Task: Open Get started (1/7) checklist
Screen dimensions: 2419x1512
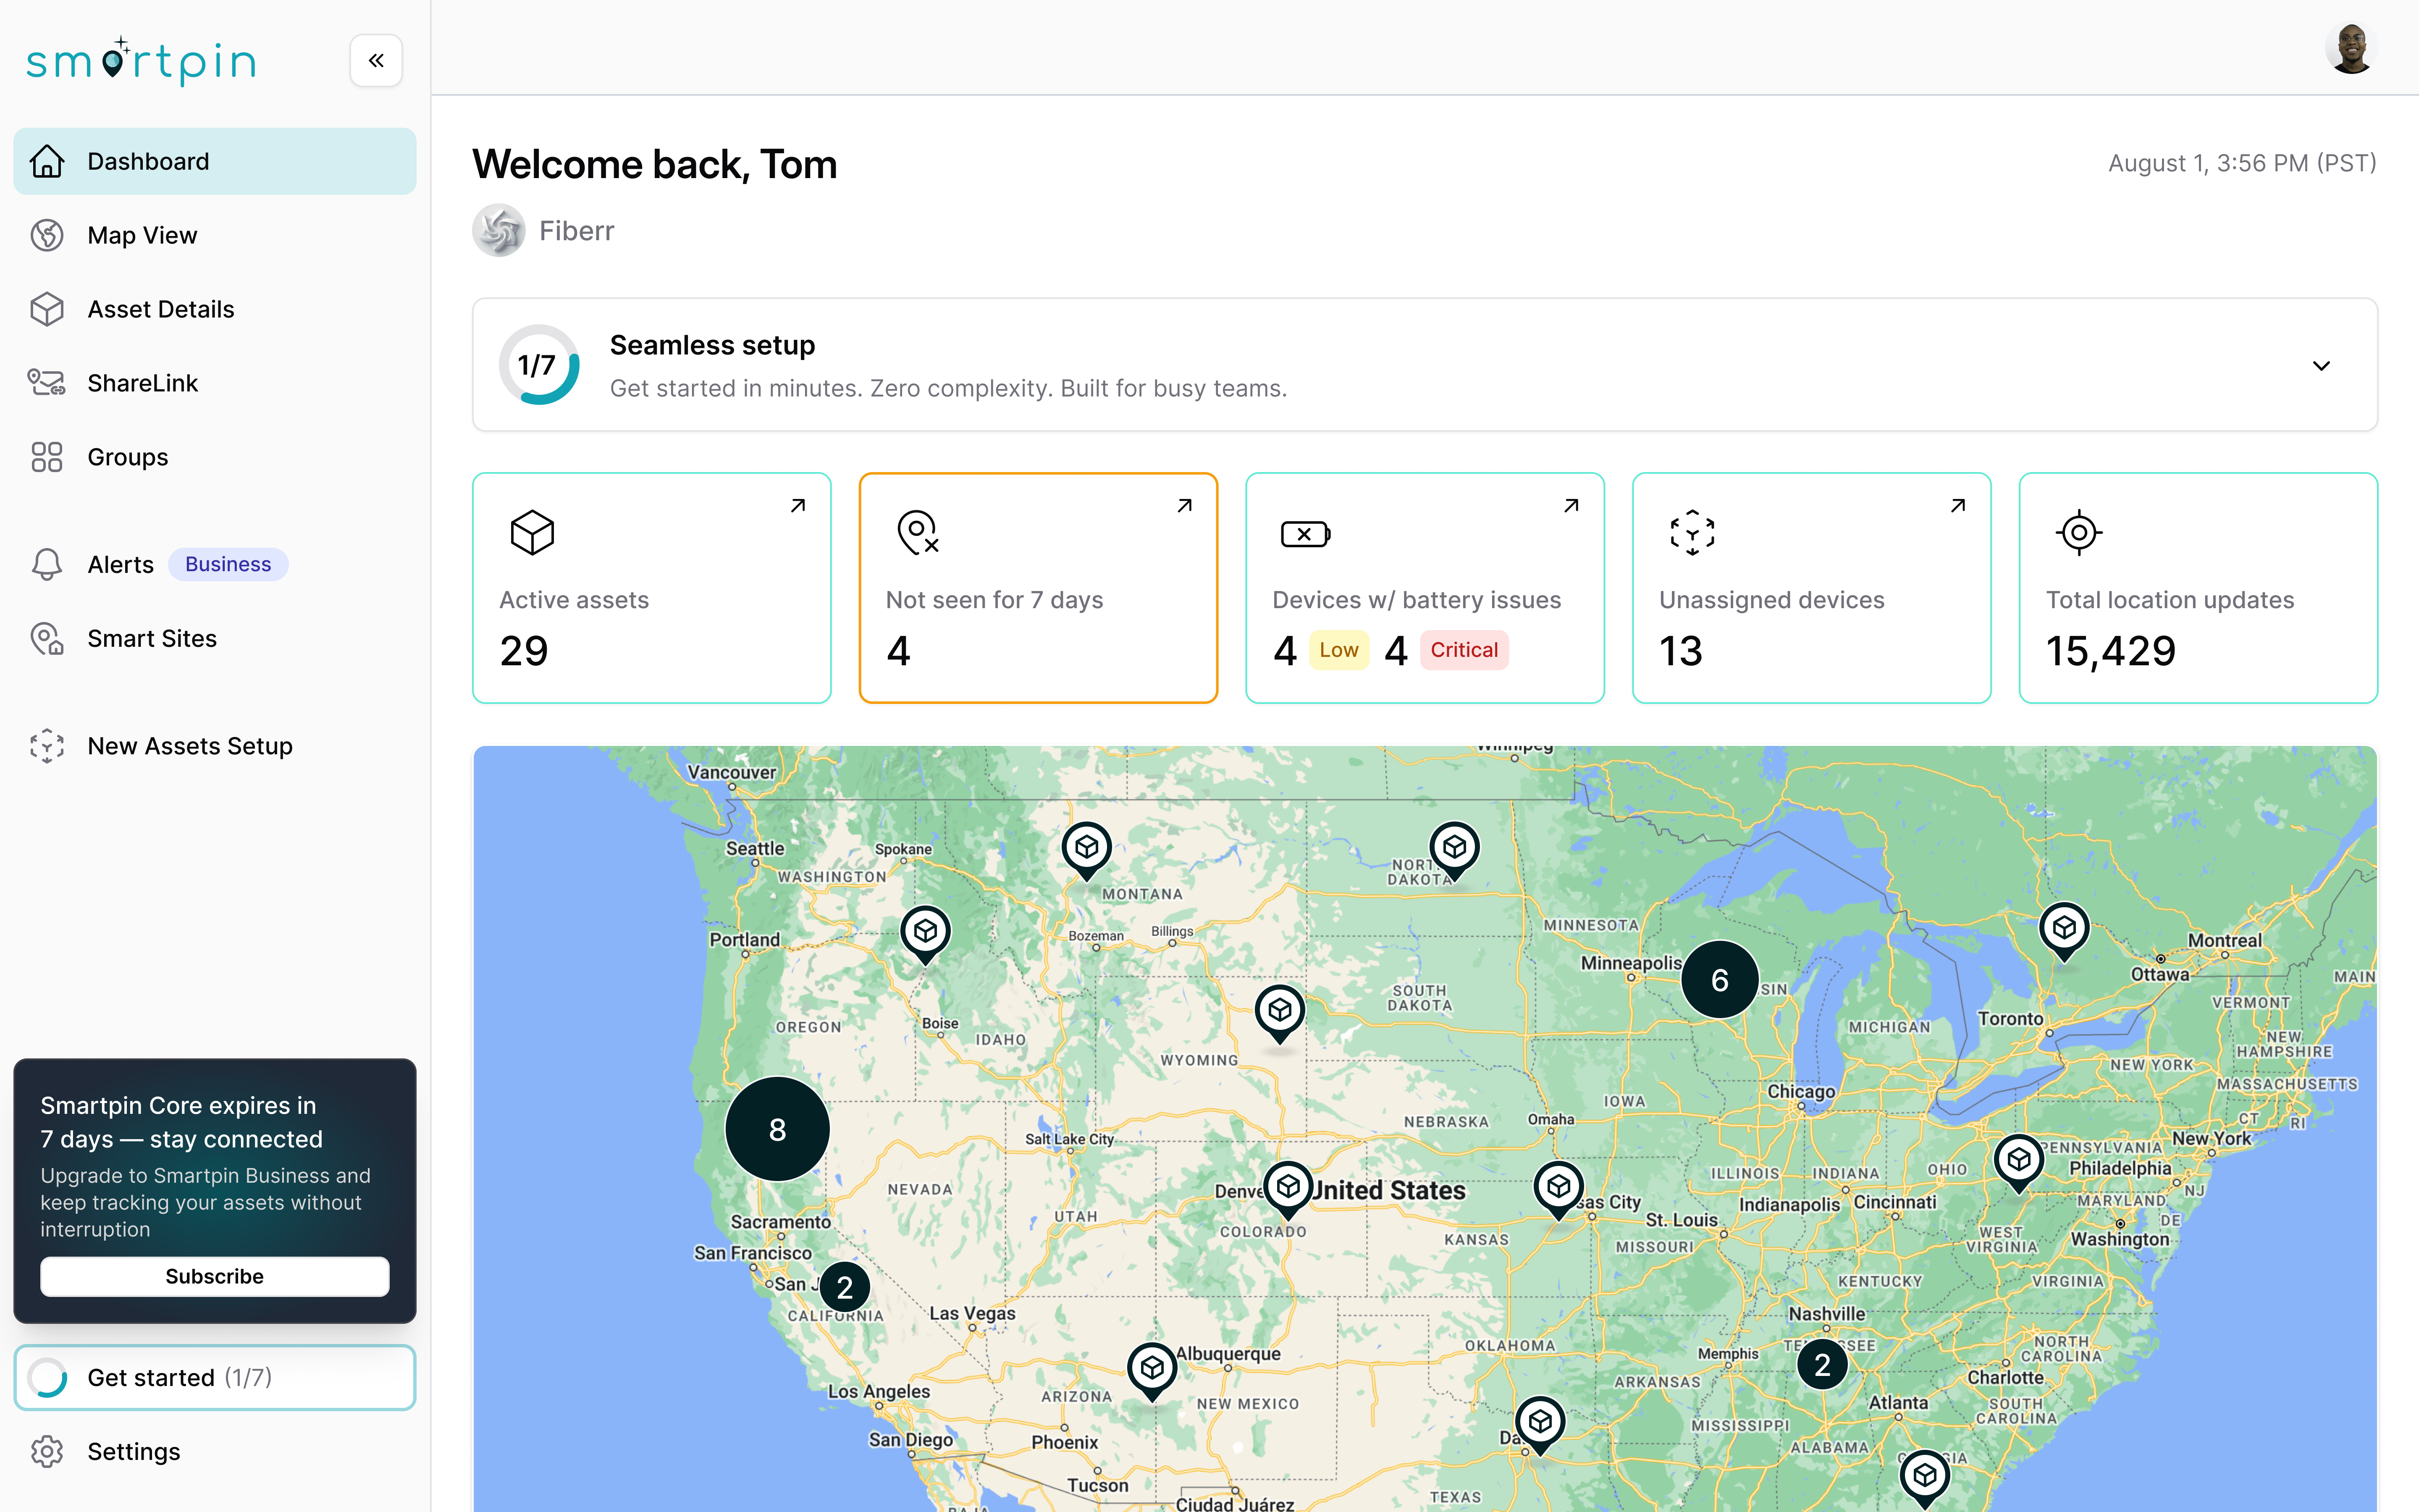Action: [x=215, y=1377]
